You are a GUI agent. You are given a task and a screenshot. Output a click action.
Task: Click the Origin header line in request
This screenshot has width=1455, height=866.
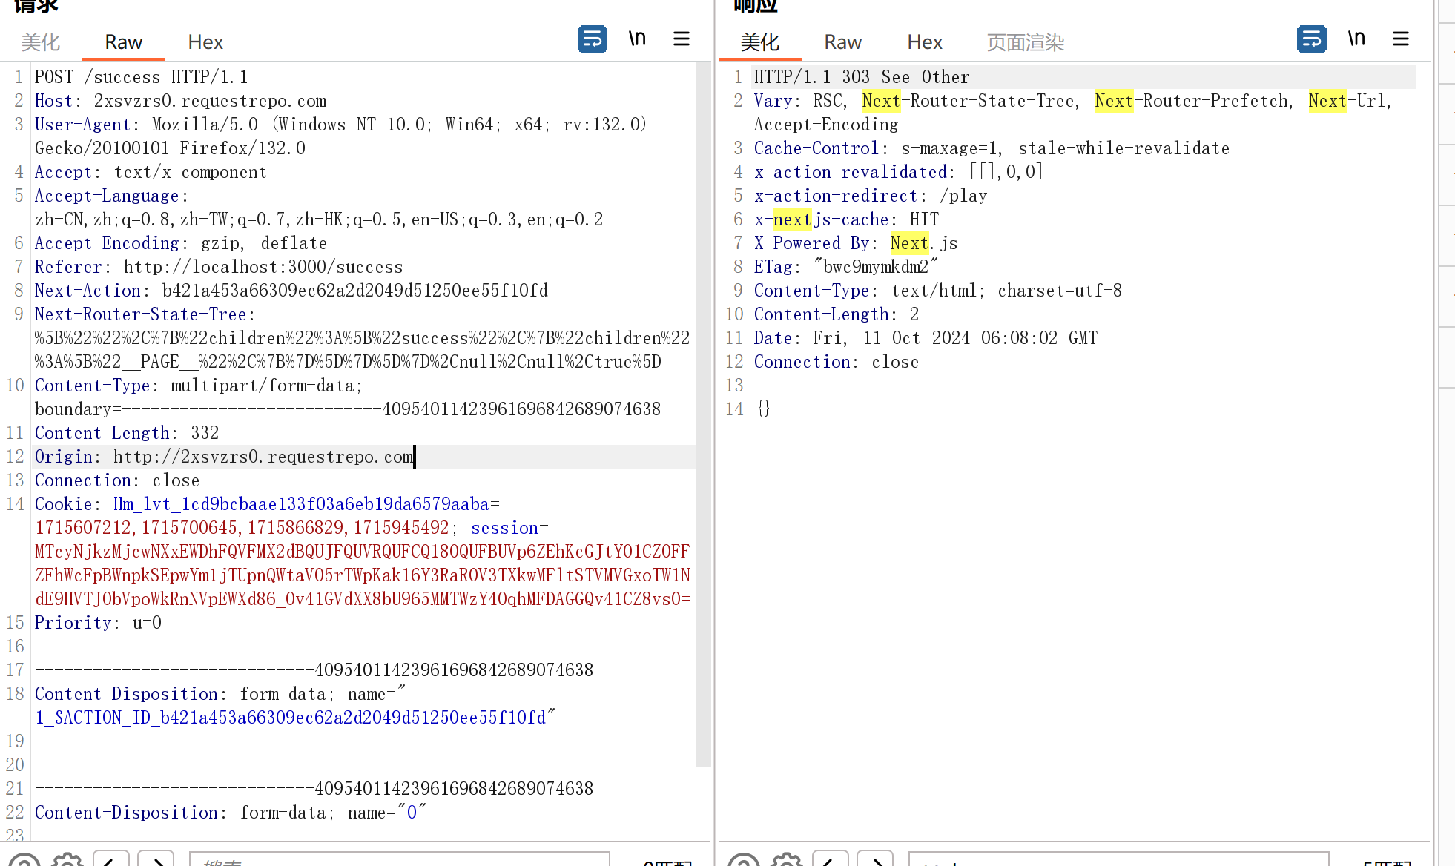point(224,457)
